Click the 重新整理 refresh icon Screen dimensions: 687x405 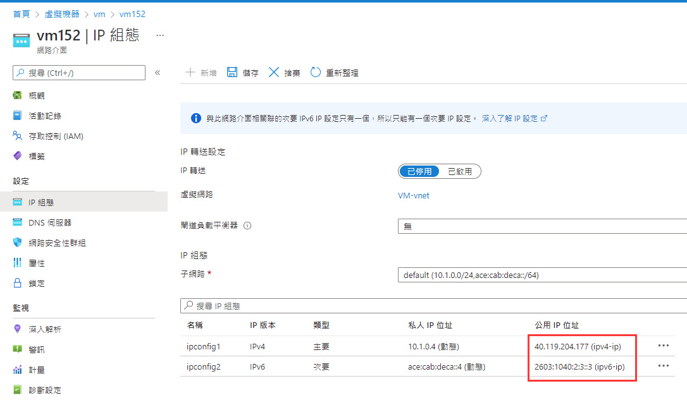[315, 73]
